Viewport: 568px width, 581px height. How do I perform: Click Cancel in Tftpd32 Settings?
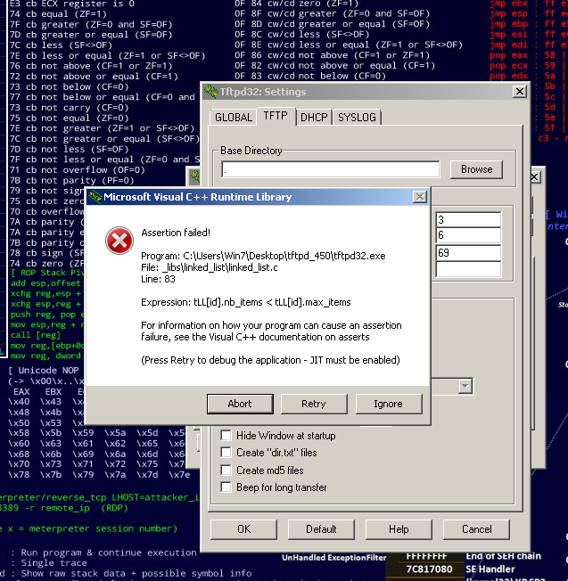(476, 529)
